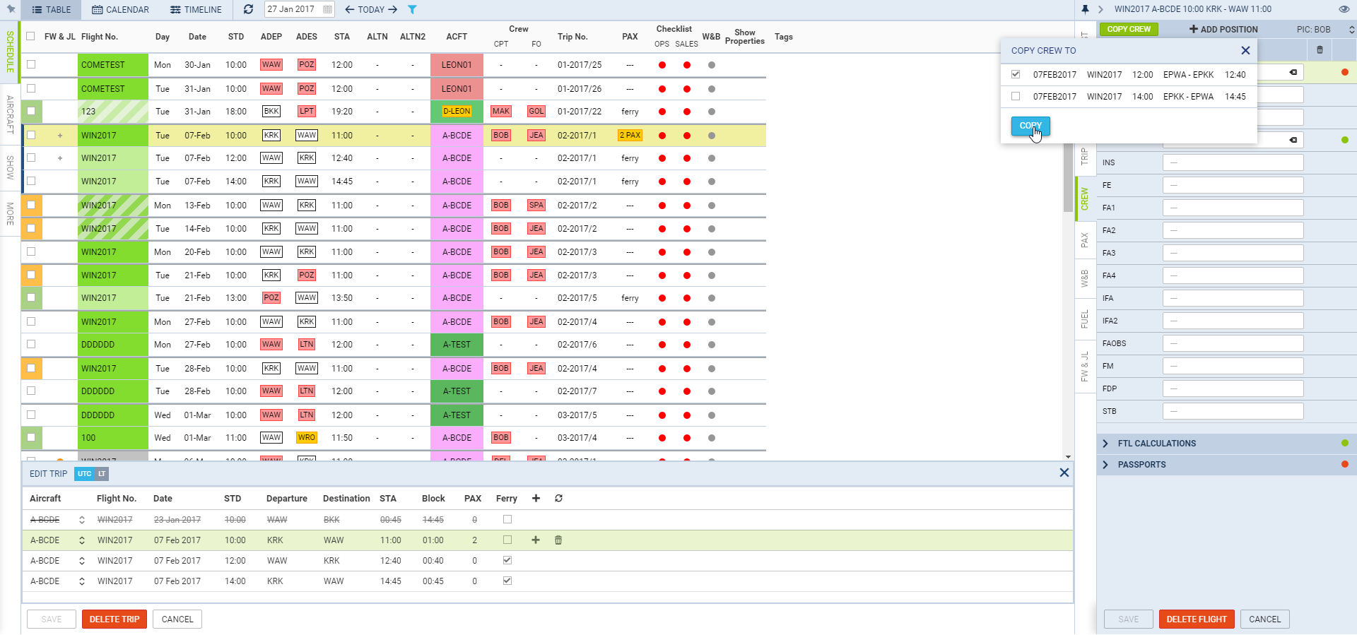
Task: Refresh the schedule list
Action: coord(248,9)
